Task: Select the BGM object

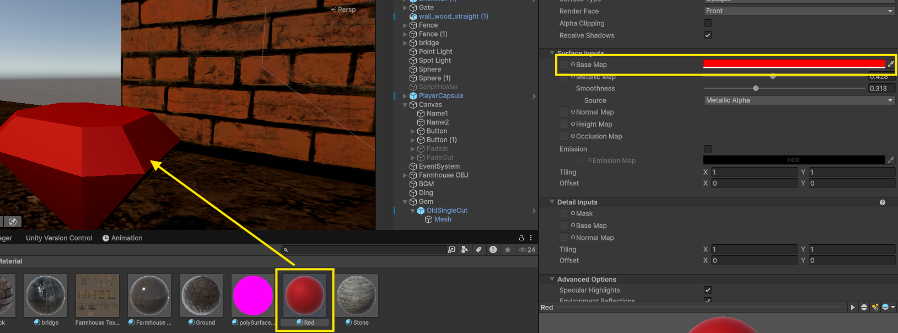Action: (426, 184)
